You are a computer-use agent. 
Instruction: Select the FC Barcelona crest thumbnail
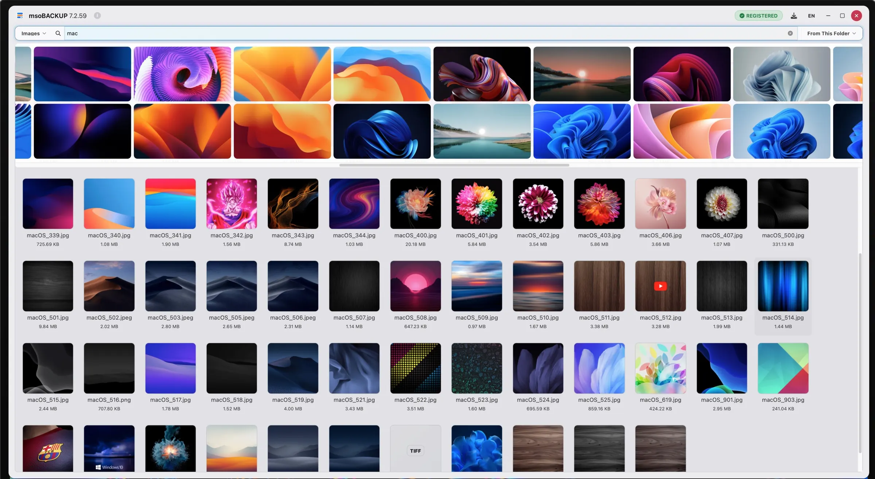(x=48, y=449)
